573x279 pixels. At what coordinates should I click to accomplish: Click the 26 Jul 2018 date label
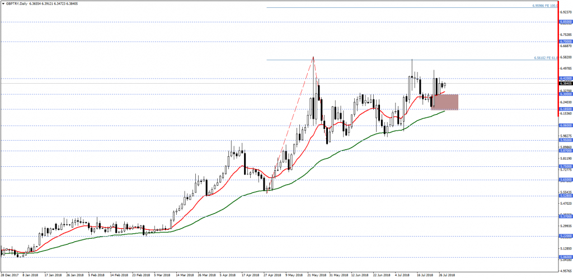pyautogui.click(x=448, y=275)
